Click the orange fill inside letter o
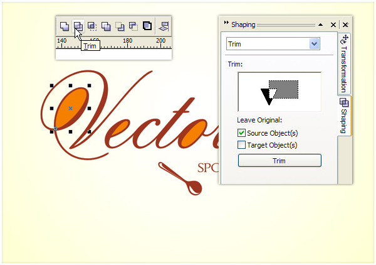The width and height of the screenshot is (376, 265). pos(194,134)
